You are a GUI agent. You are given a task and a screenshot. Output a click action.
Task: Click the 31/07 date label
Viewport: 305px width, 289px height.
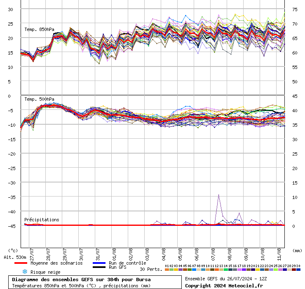tap(98, 254)
